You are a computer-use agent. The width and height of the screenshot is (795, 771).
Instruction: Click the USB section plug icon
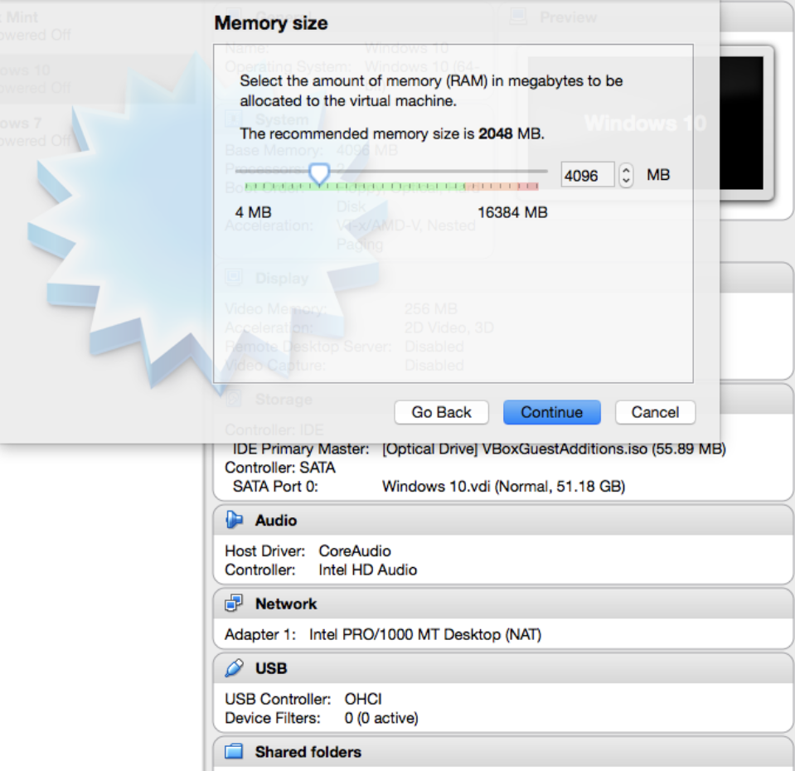point(234,668)
